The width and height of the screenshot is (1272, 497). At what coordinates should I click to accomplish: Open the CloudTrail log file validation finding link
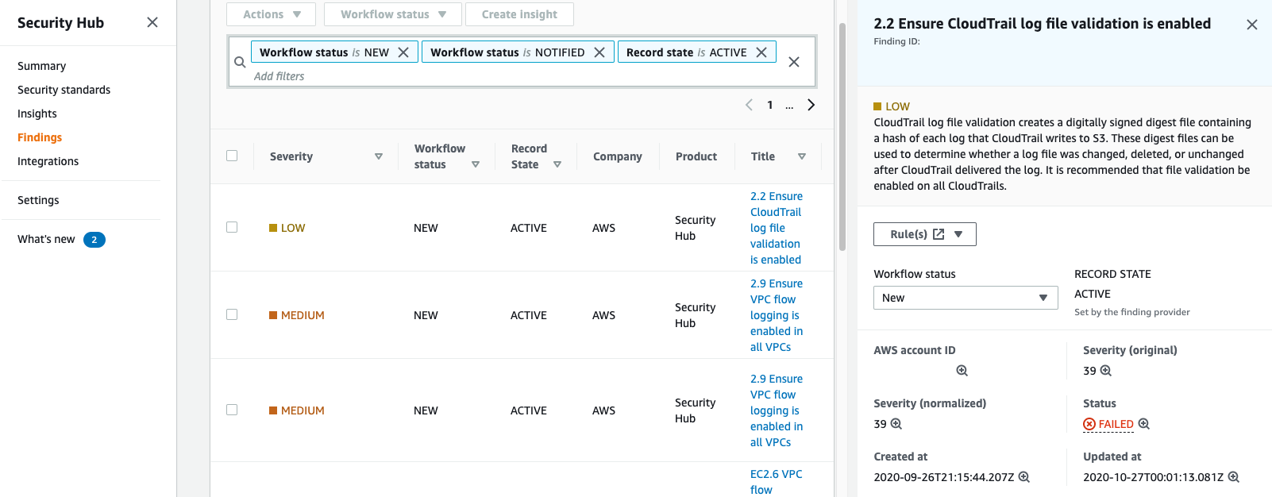(x=776, y=228)
